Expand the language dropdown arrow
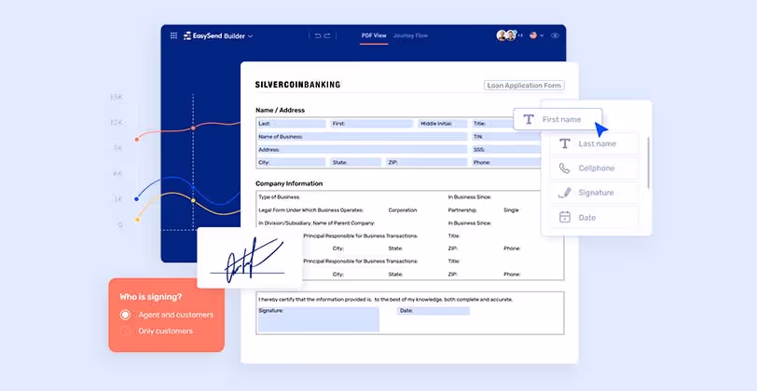This screenshot has width=757, height=391. 542,35
